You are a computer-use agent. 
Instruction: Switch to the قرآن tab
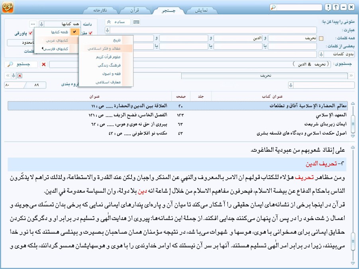coord(135,10)
